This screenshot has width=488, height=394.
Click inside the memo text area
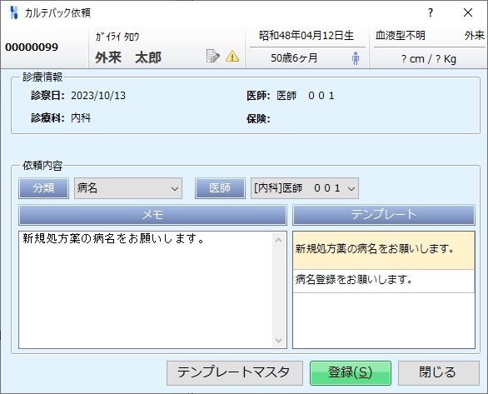coord(146,290)
